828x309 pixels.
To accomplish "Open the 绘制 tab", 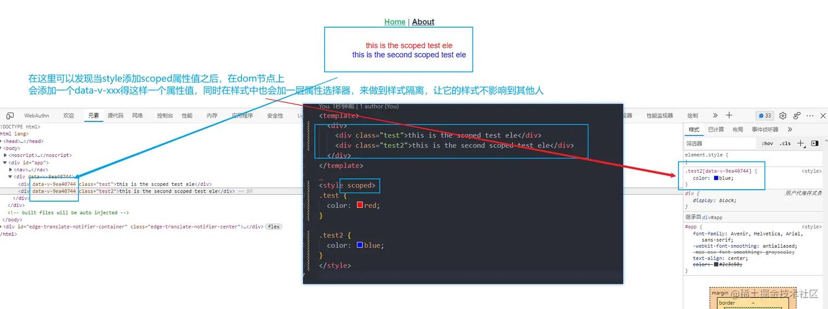I will 693,116.
